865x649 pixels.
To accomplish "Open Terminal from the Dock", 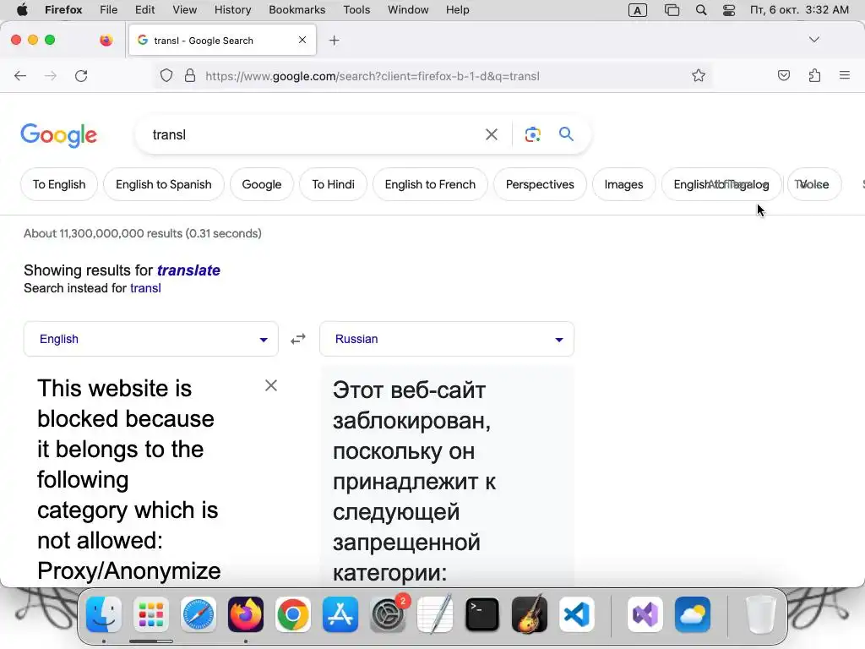I will [482, 614].
